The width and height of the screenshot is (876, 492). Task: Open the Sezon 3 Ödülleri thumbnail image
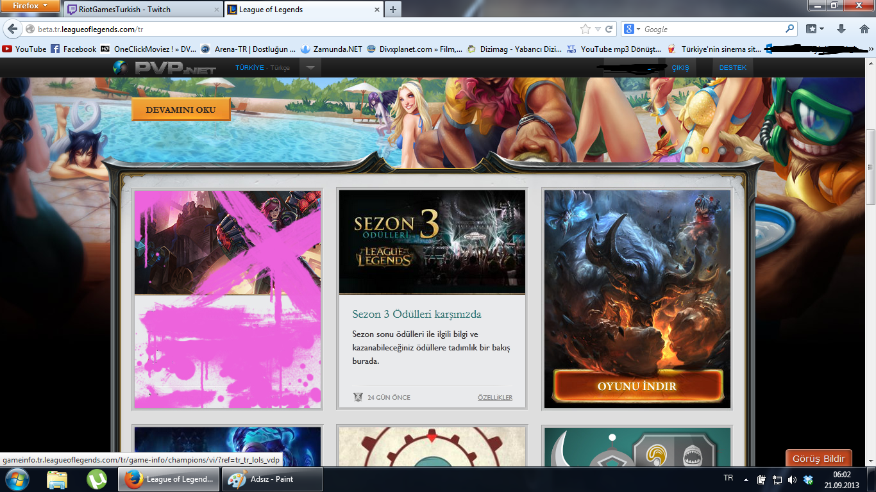(x=432, y=242)
